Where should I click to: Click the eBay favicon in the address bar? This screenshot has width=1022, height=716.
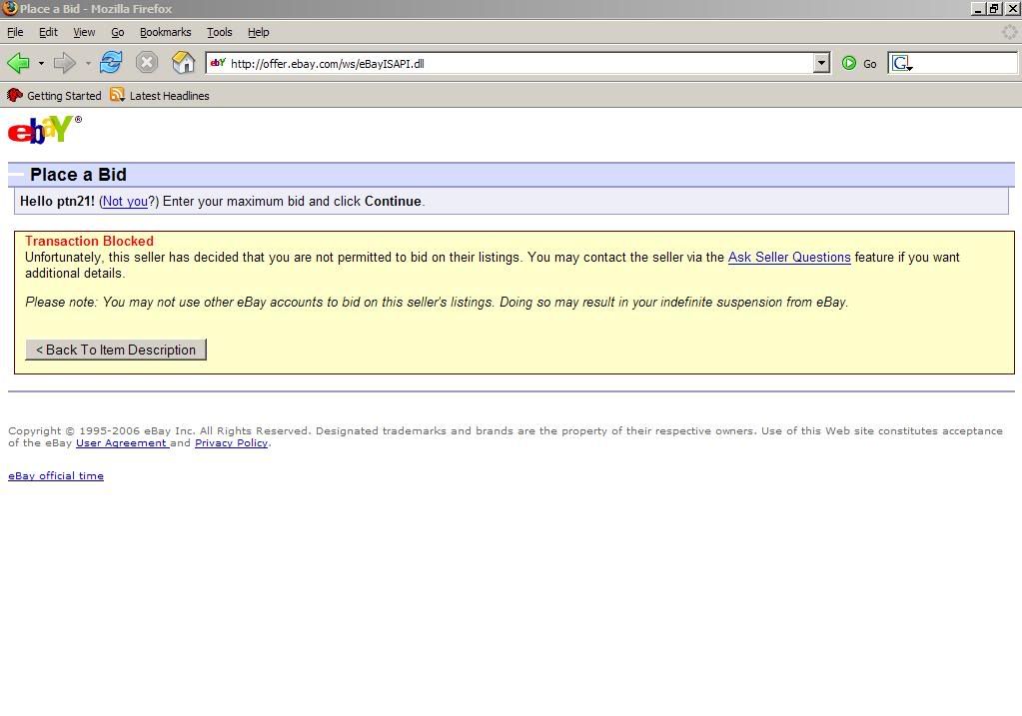pos(218,63)
